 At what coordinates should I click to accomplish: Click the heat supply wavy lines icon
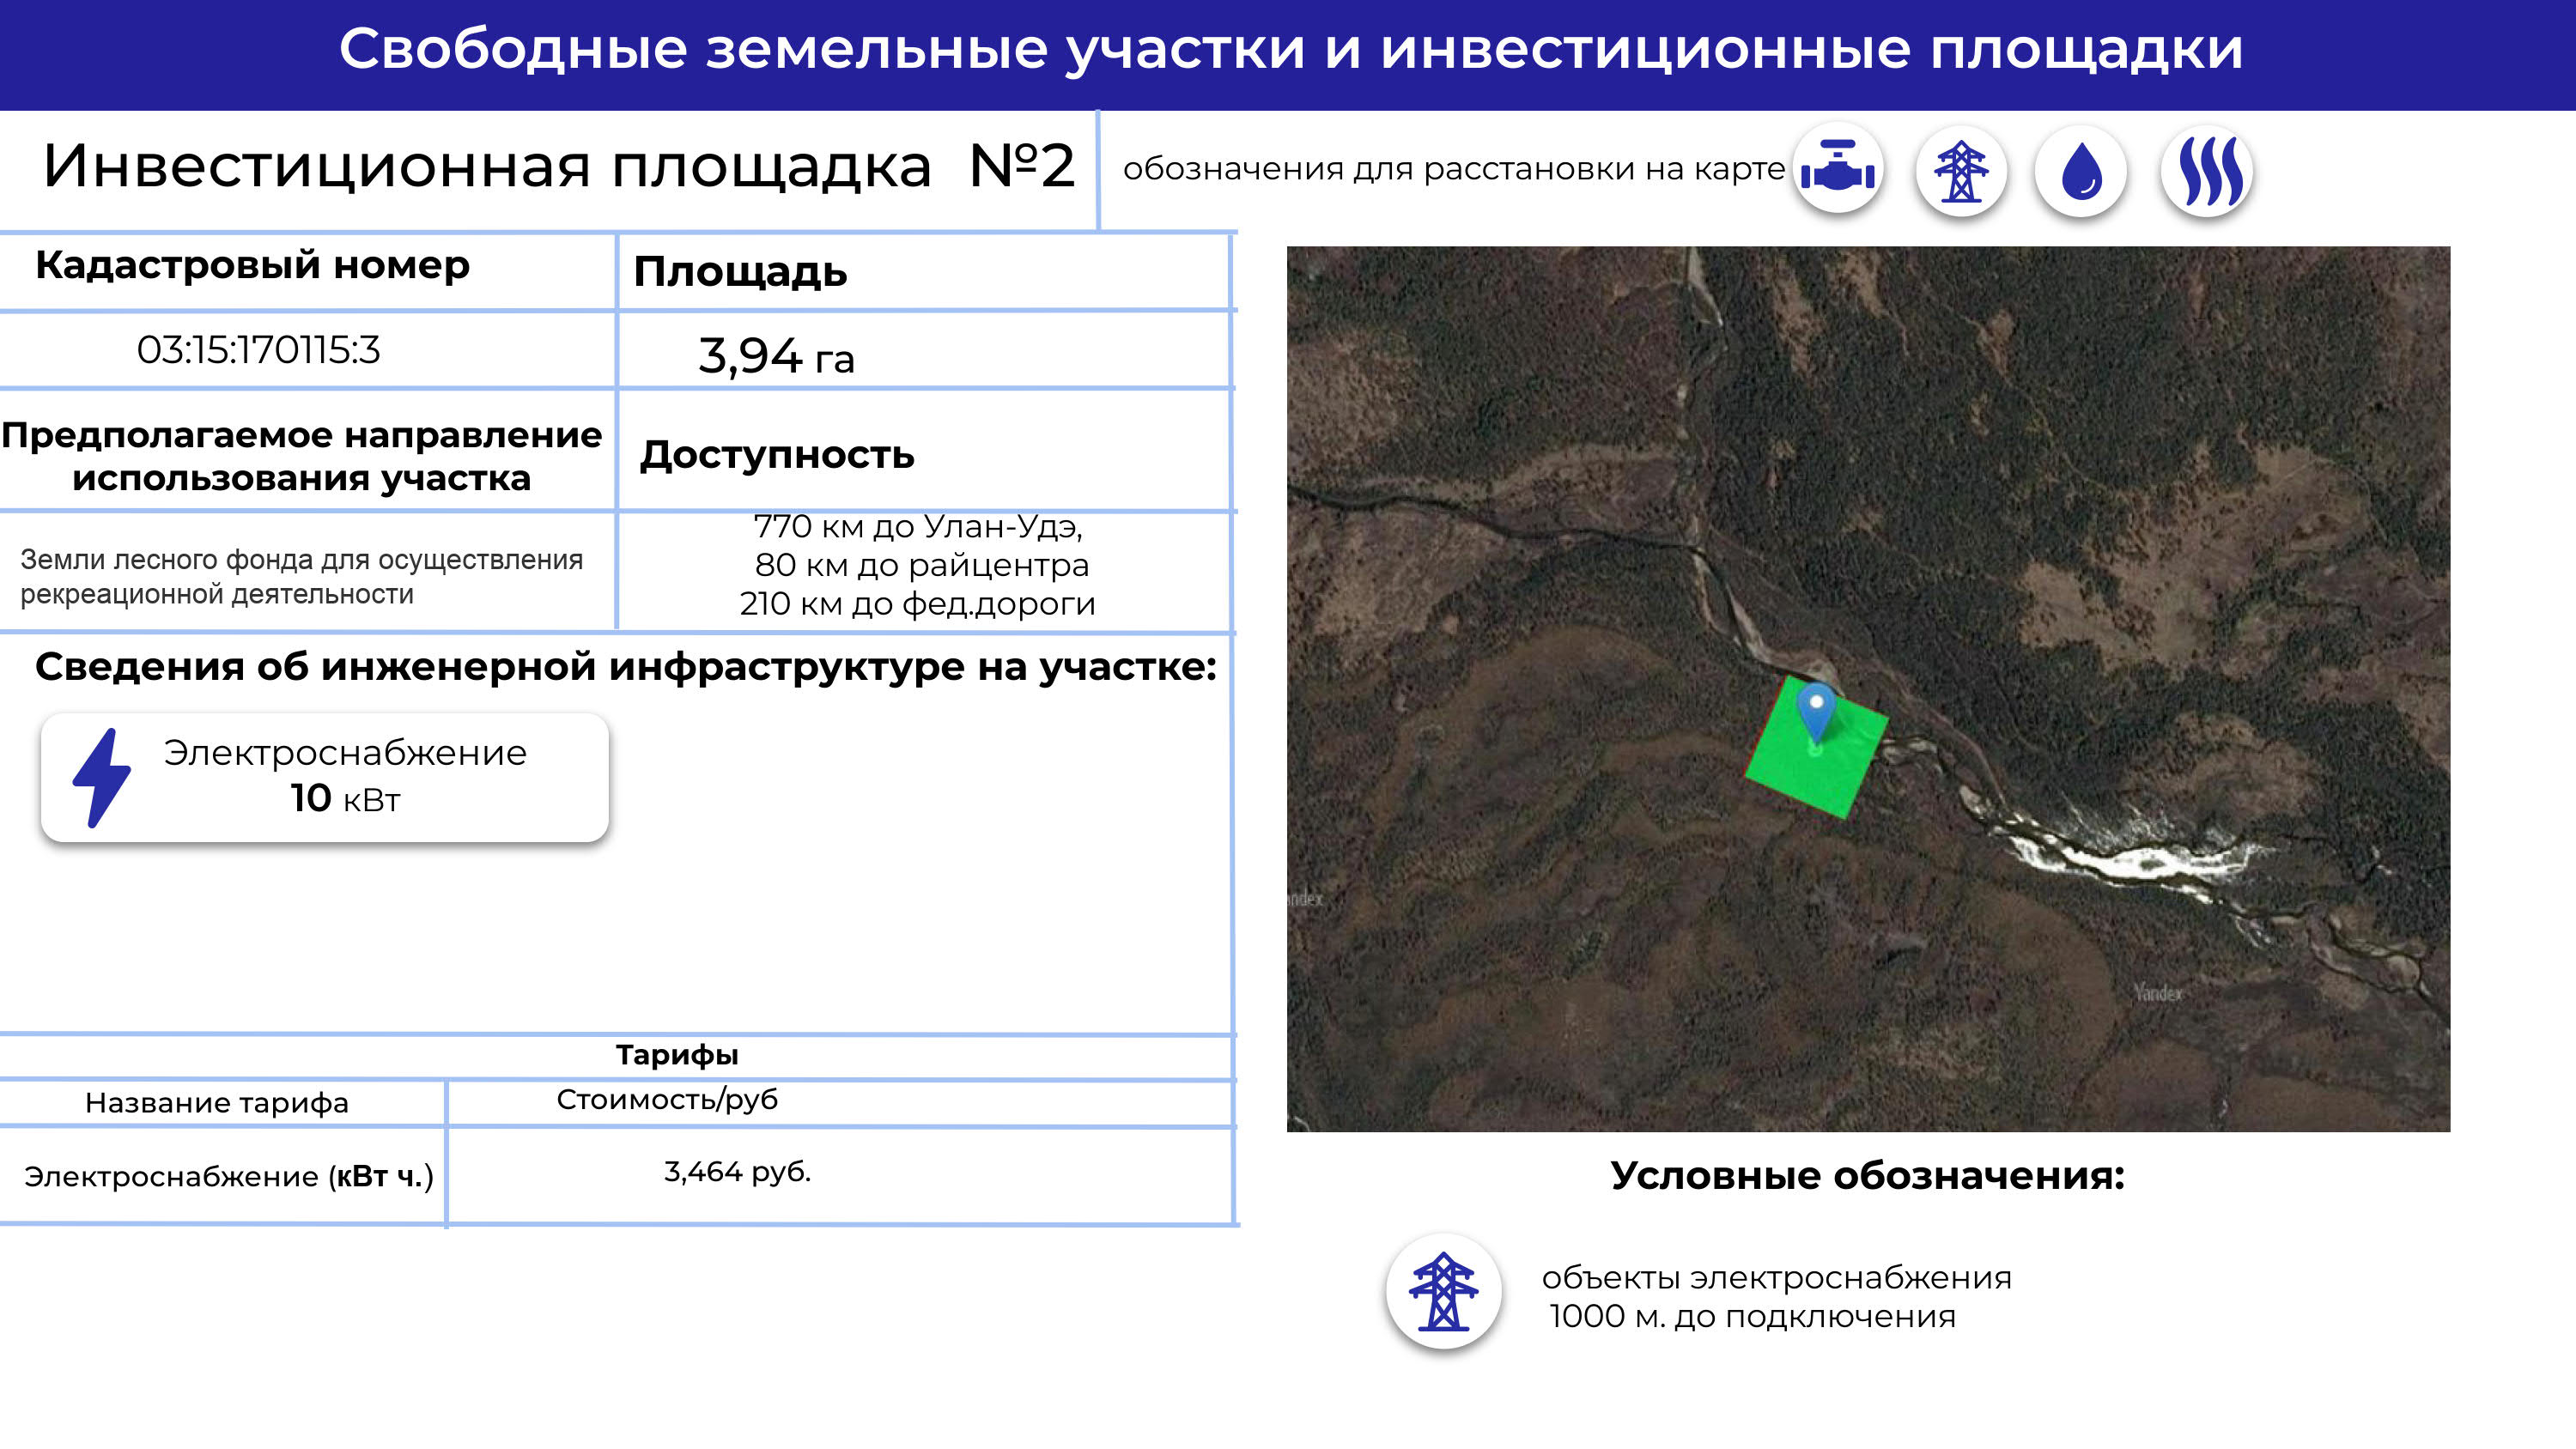[2206, 171]
